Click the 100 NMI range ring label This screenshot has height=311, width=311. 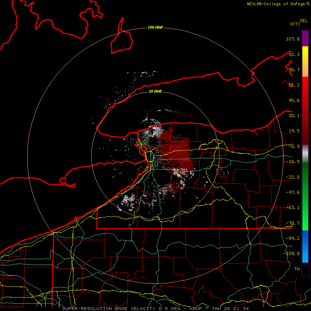(x=155, y=27)
